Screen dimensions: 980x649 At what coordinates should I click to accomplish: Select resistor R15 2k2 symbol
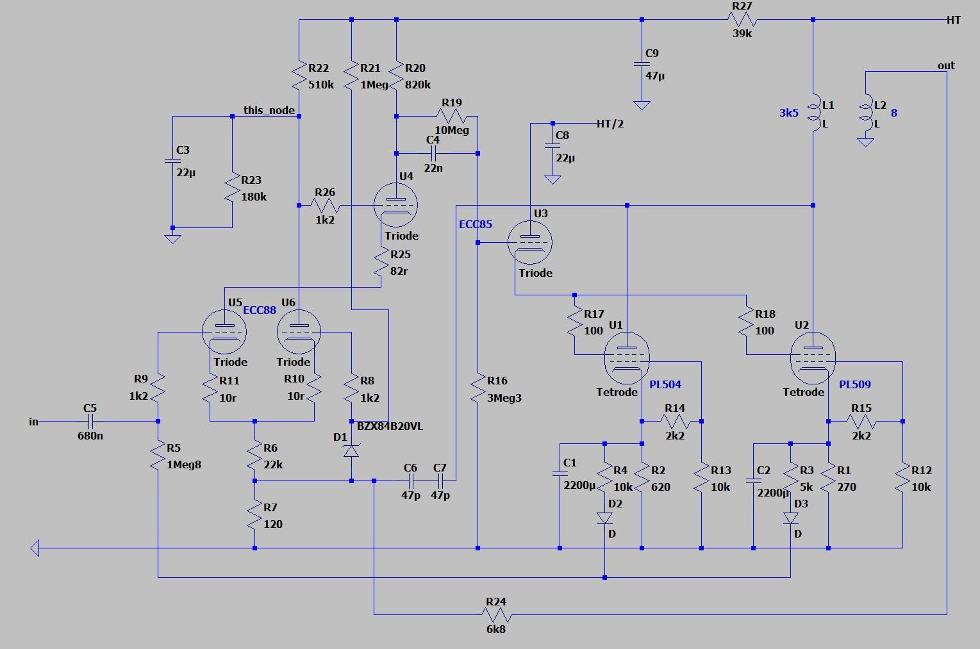coord(861,421)
